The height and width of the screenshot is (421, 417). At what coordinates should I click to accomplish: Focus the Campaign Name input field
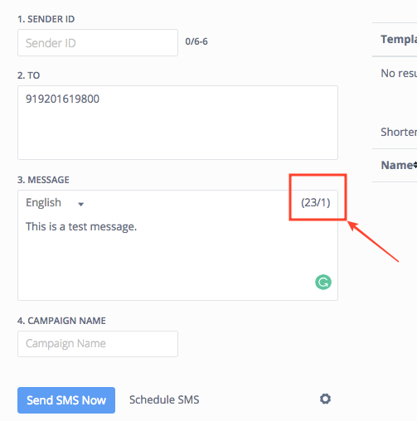pos(98,344)
